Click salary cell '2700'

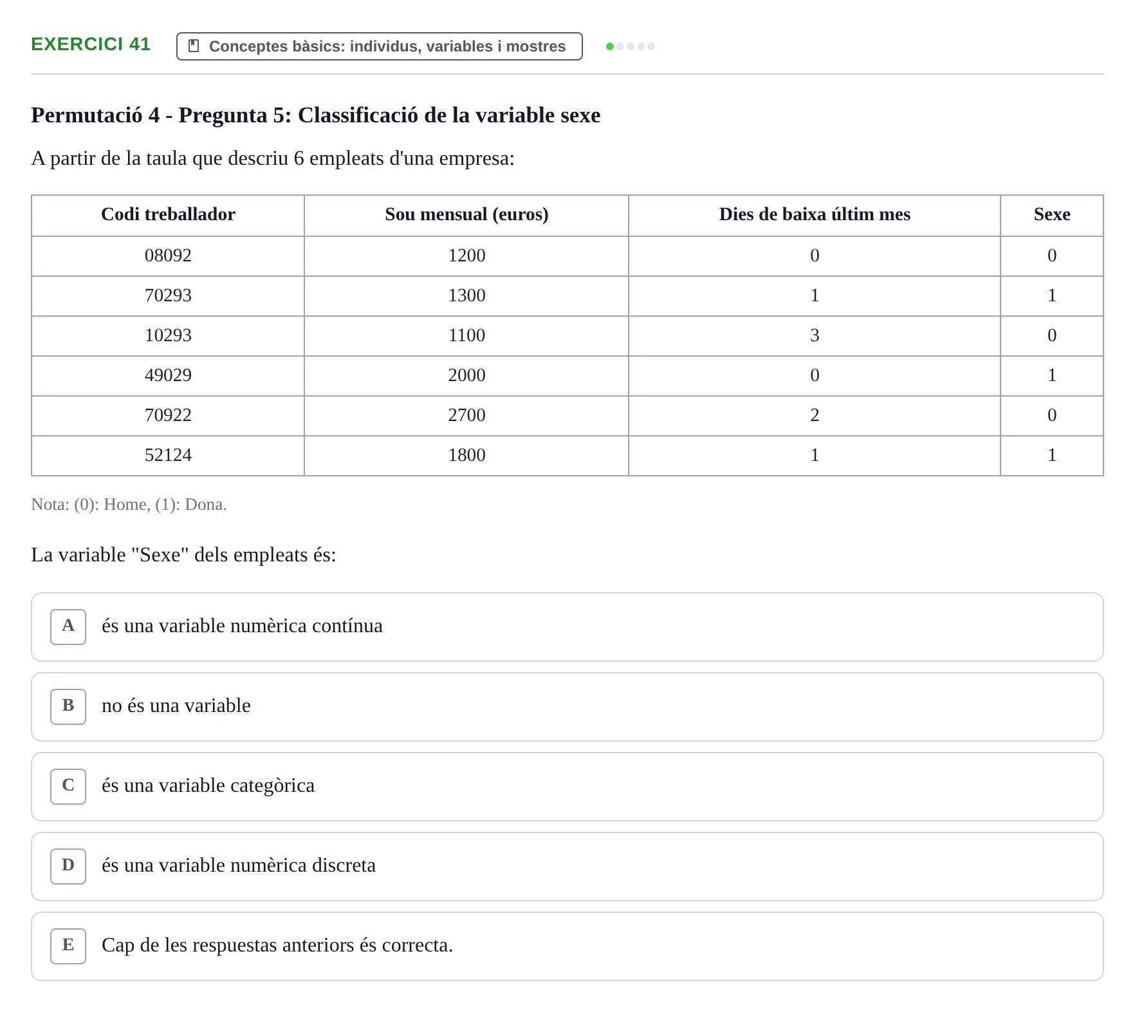(x=466, y=416)
